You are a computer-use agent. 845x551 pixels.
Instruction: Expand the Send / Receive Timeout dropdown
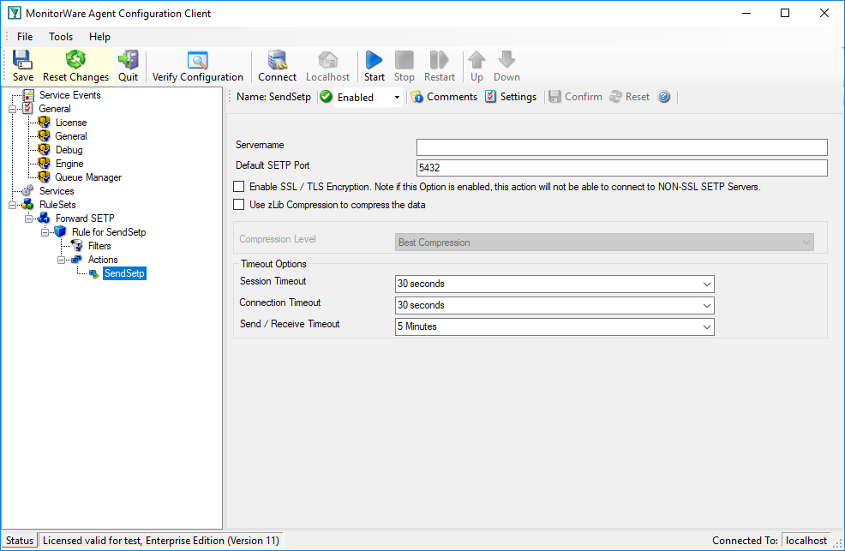(x=554, y=327)
